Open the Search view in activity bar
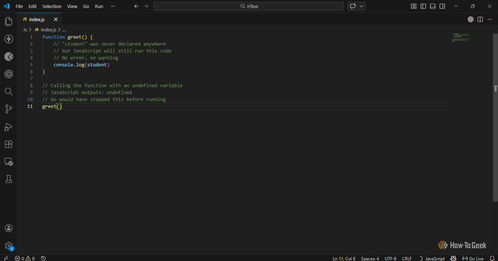 pos(8,91)
